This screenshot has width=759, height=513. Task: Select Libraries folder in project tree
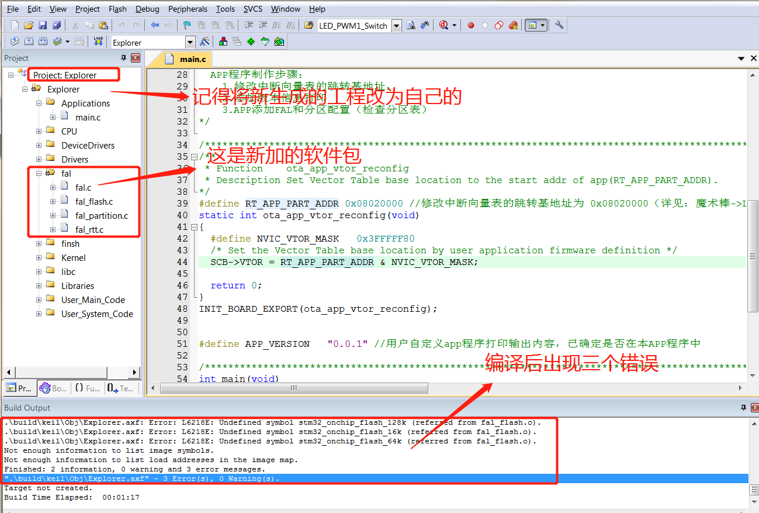(x=78, y=286)
